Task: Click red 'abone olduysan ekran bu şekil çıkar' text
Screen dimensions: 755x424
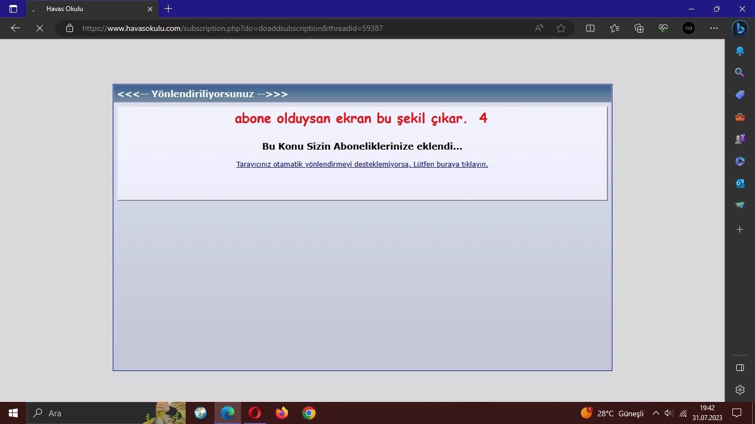Action: (x=351, y=119)
